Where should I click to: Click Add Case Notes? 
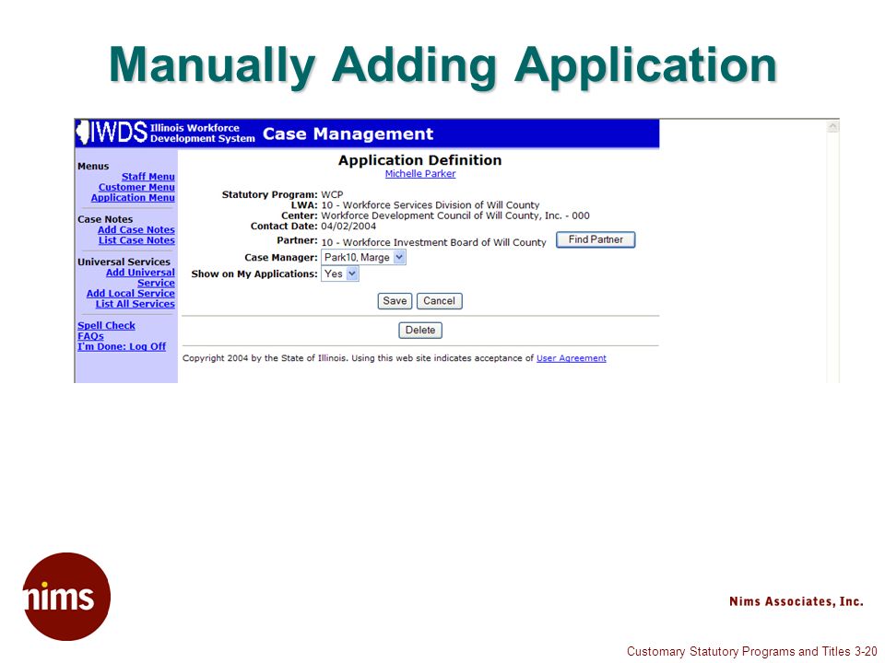(136, 230)
